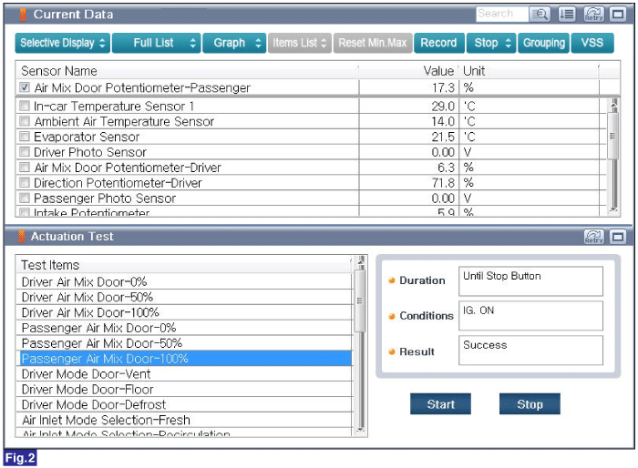The height and width of the screenshot is (468, 638).
Task: Check the Intake Potentiometer checkbox
Action: 25,212
